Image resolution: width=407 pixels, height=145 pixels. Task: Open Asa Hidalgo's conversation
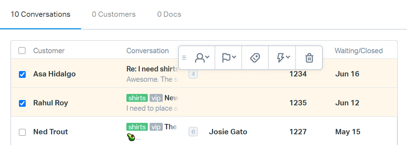152,69
